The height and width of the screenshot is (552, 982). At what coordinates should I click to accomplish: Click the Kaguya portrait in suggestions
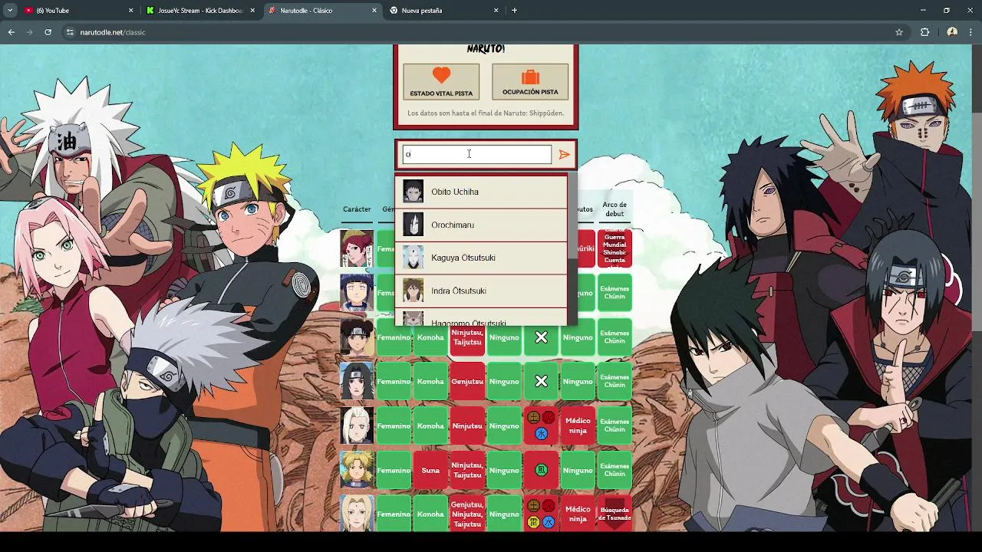(x=413, y=258)
